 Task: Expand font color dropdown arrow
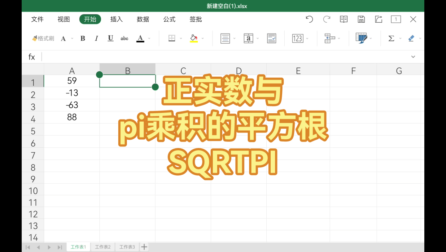coord(149,38)
